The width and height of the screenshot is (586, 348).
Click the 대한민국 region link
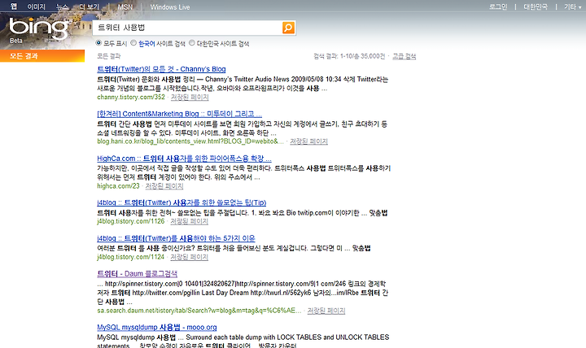tap(536, 7)
